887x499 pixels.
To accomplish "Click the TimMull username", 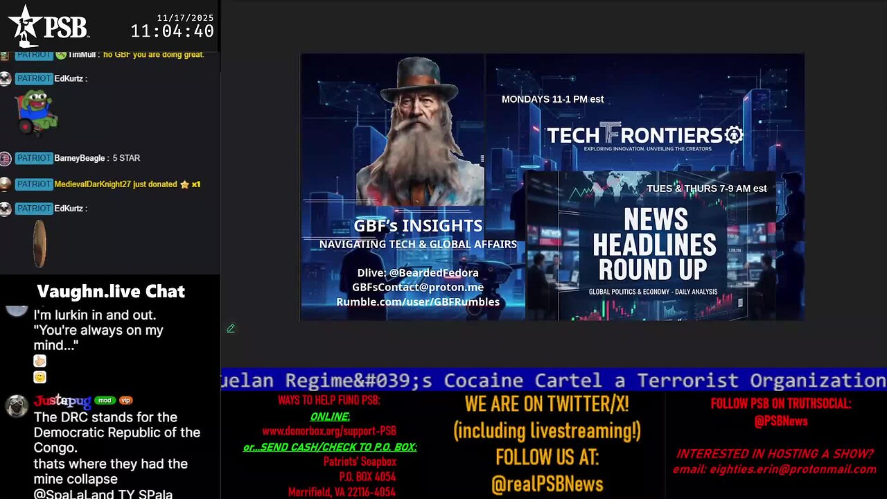I will click(82, 55).
